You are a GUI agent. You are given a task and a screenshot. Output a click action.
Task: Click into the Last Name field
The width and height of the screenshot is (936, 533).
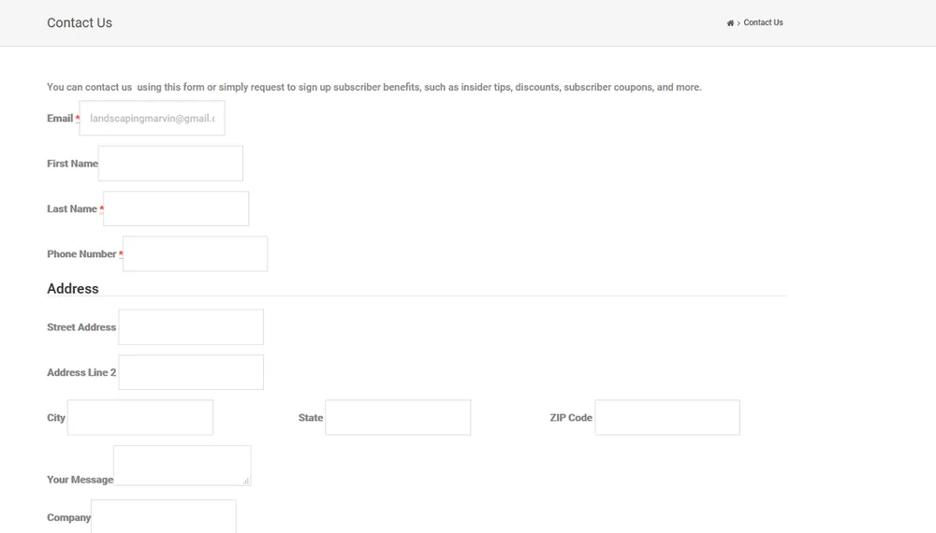click(176, 209)
